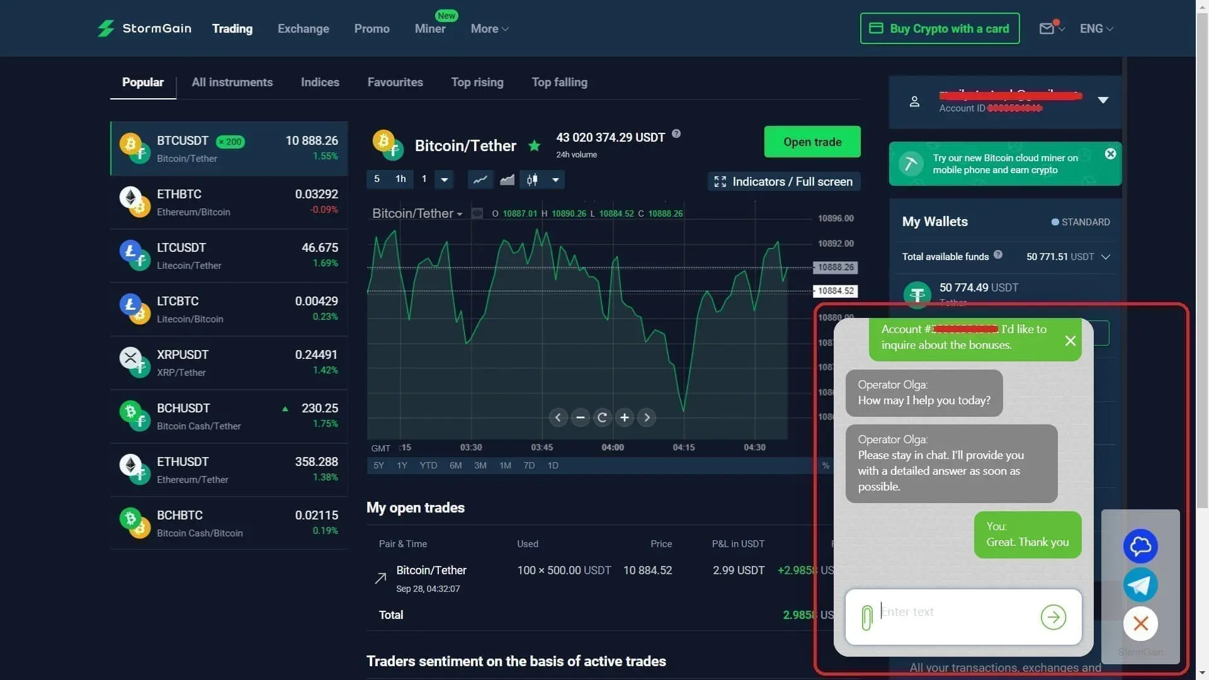Toggle the OHLC legend visibility box
Image resolution: width=1209 pixels, height=680 pixels.
477,213
